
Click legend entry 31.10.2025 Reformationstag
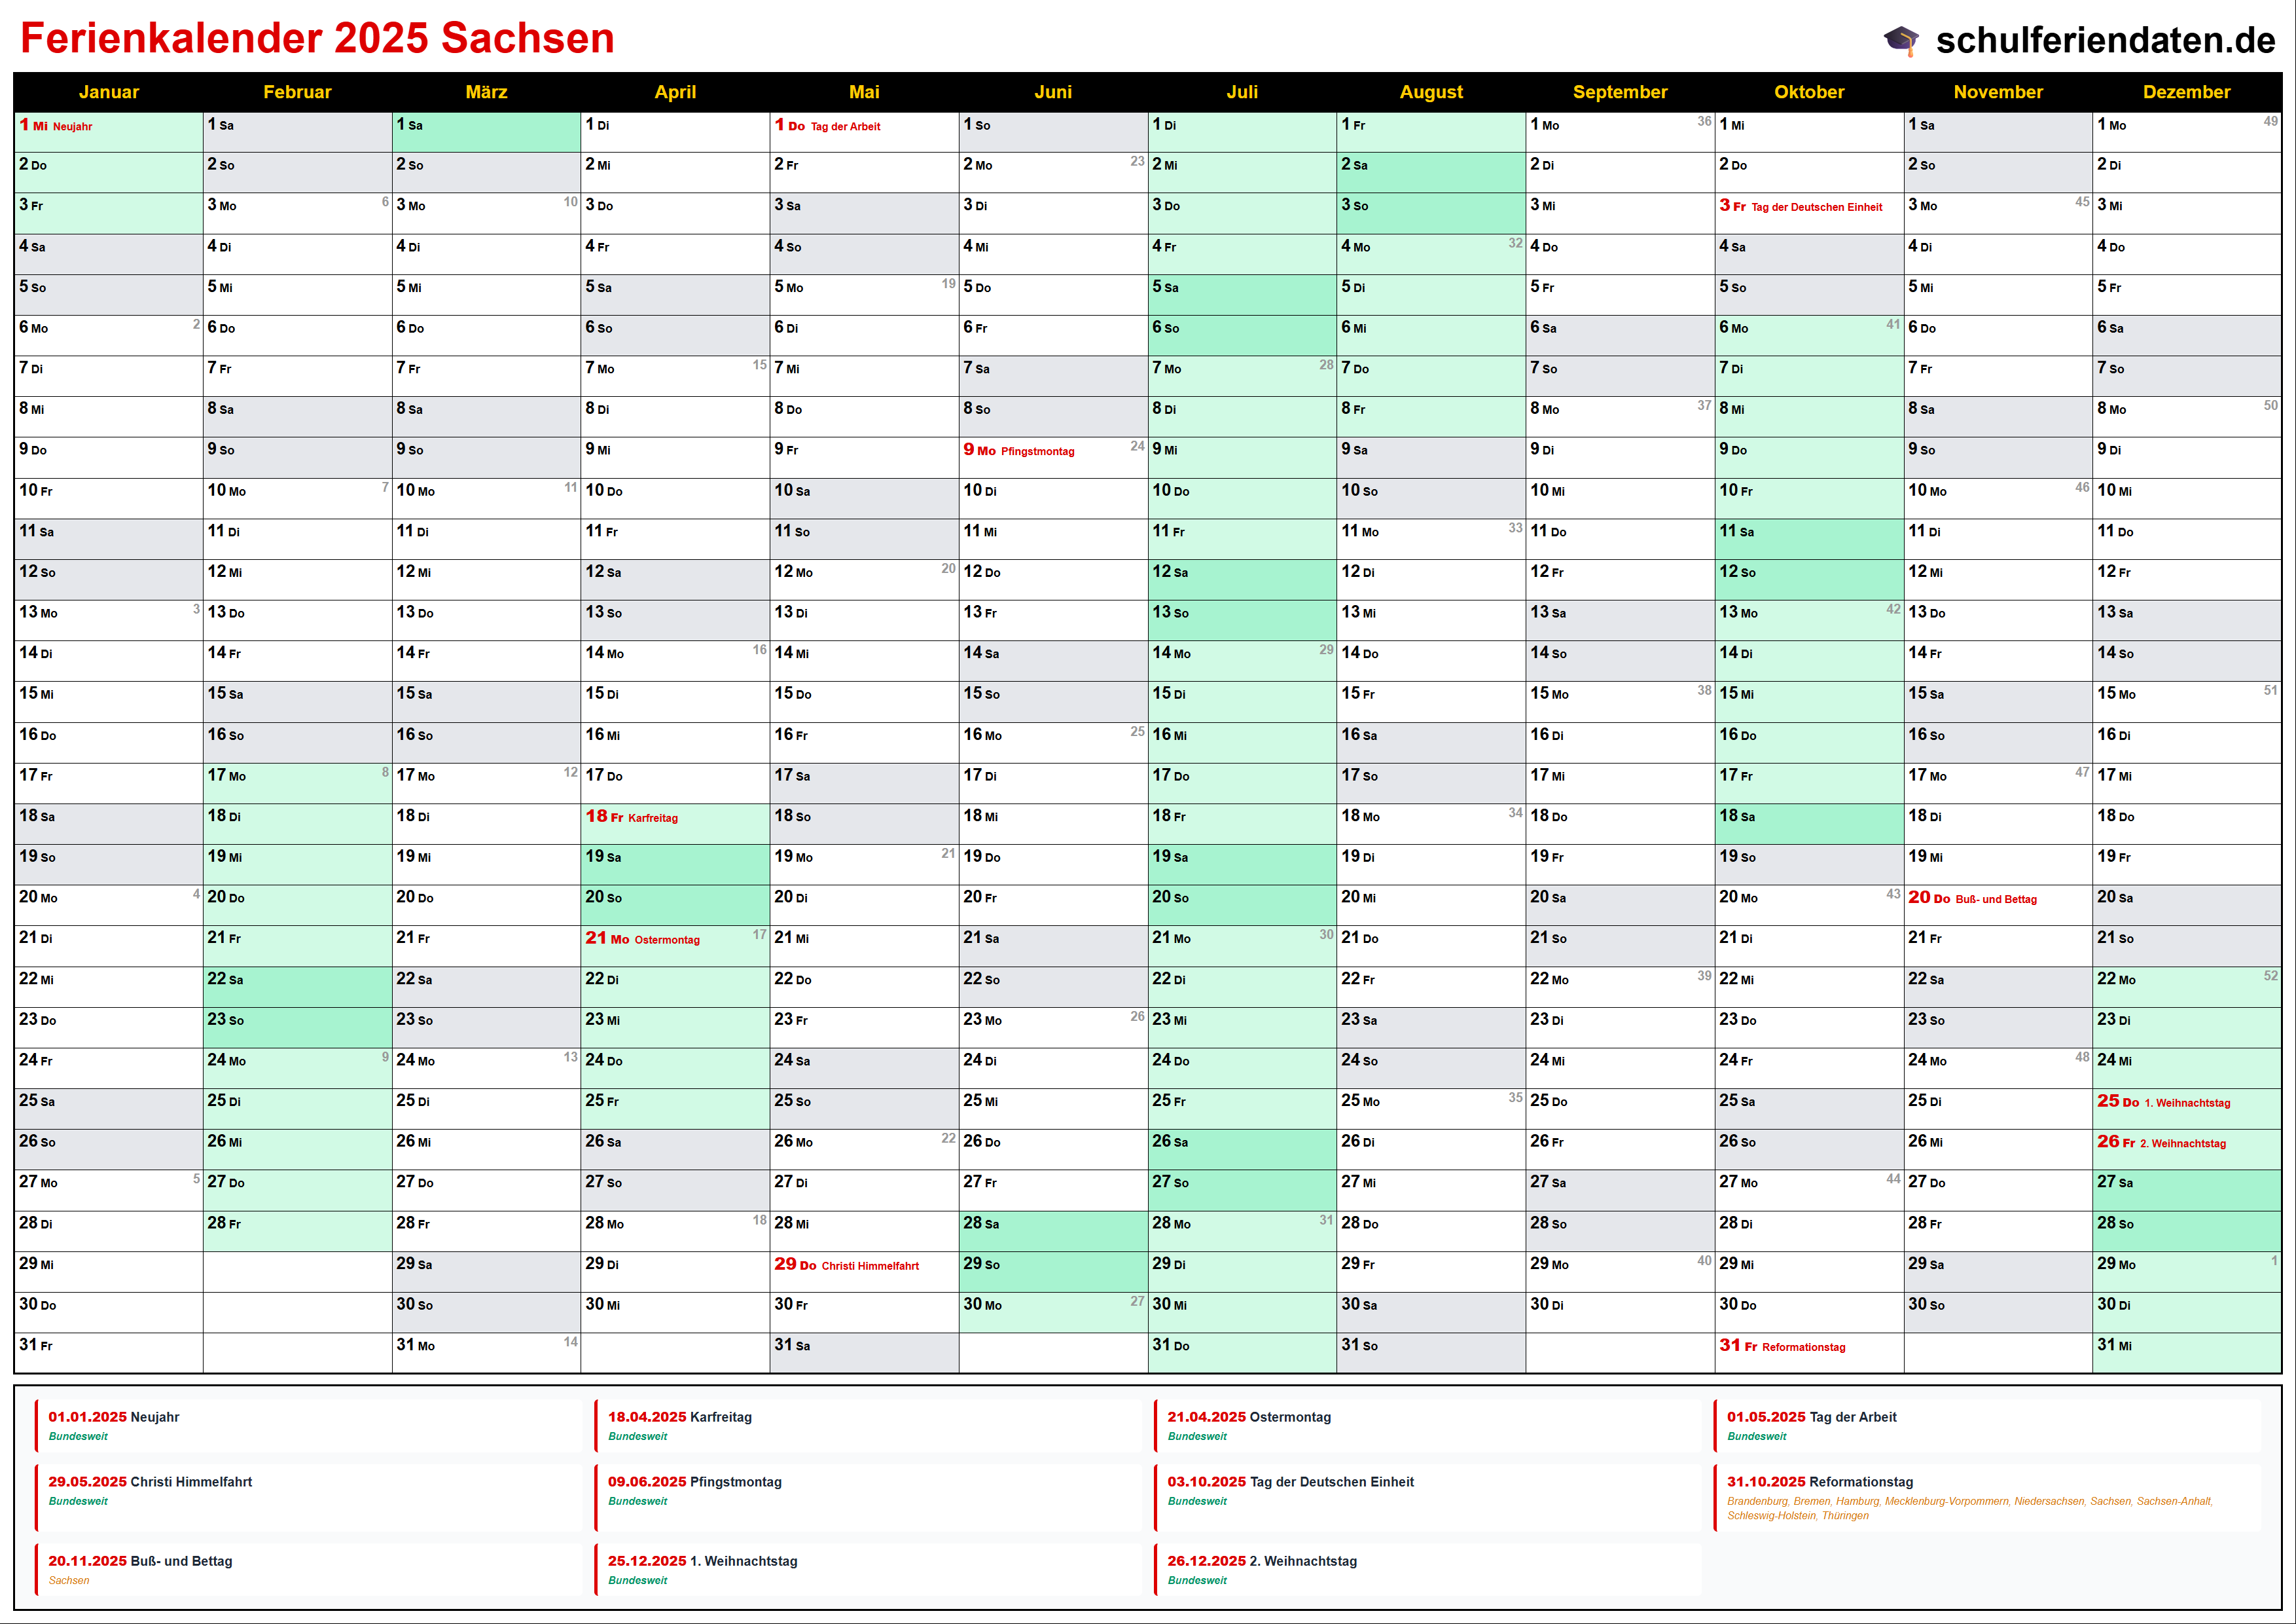[1819, 1483]
